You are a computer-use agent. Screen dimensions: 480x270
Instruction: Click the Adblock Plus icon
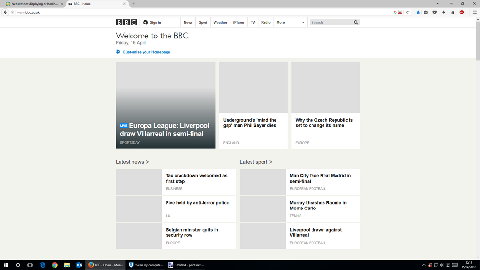pyautogui.click(x=462, y=12)
